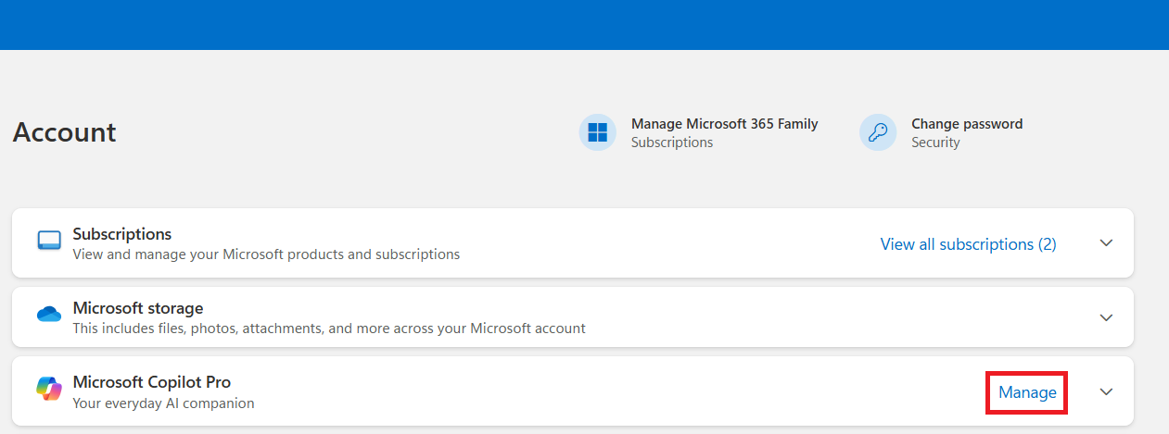Click the Change password key icon
Viewport: 1169px width, 434px height.
[878, 132]
